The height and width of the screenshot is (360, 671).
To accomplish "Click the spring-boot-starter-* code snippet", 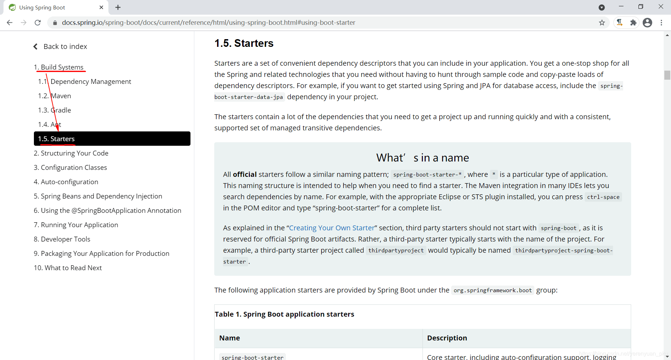I will tap(427, 174).
